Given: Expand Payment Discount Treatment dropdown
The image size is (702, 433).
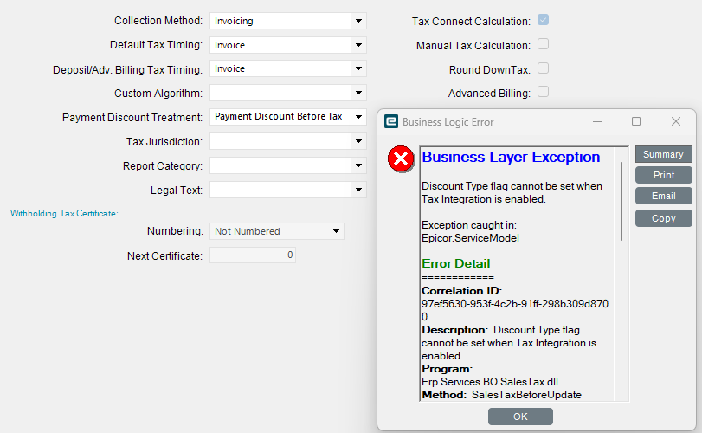Looking at the screenshot, I should 288,117.
